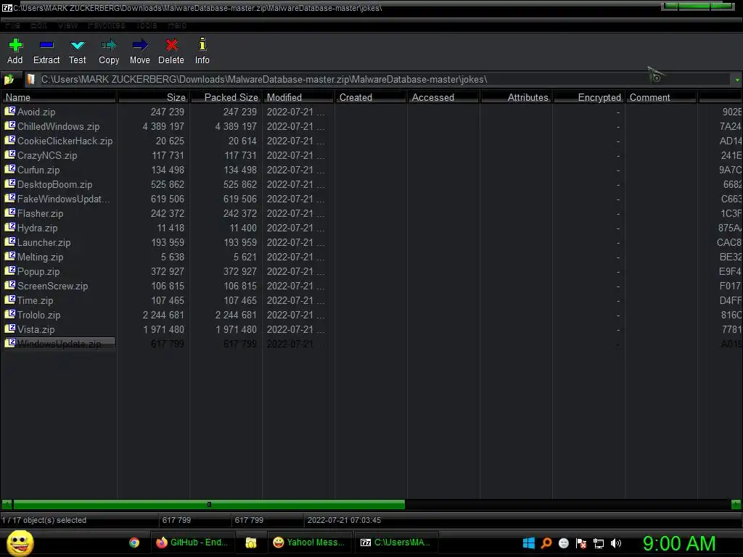Viewport: 743px width, 557px height.
Task: Select the Curfun.zip archive icon
Action: tap(10, 170)
